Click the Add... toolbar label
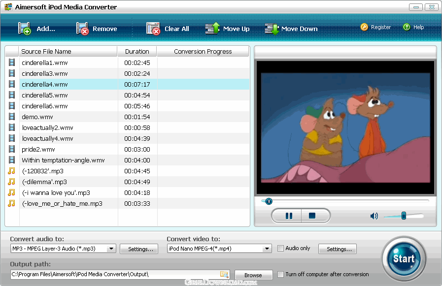442x286 pixels. [x=46, y=29]
